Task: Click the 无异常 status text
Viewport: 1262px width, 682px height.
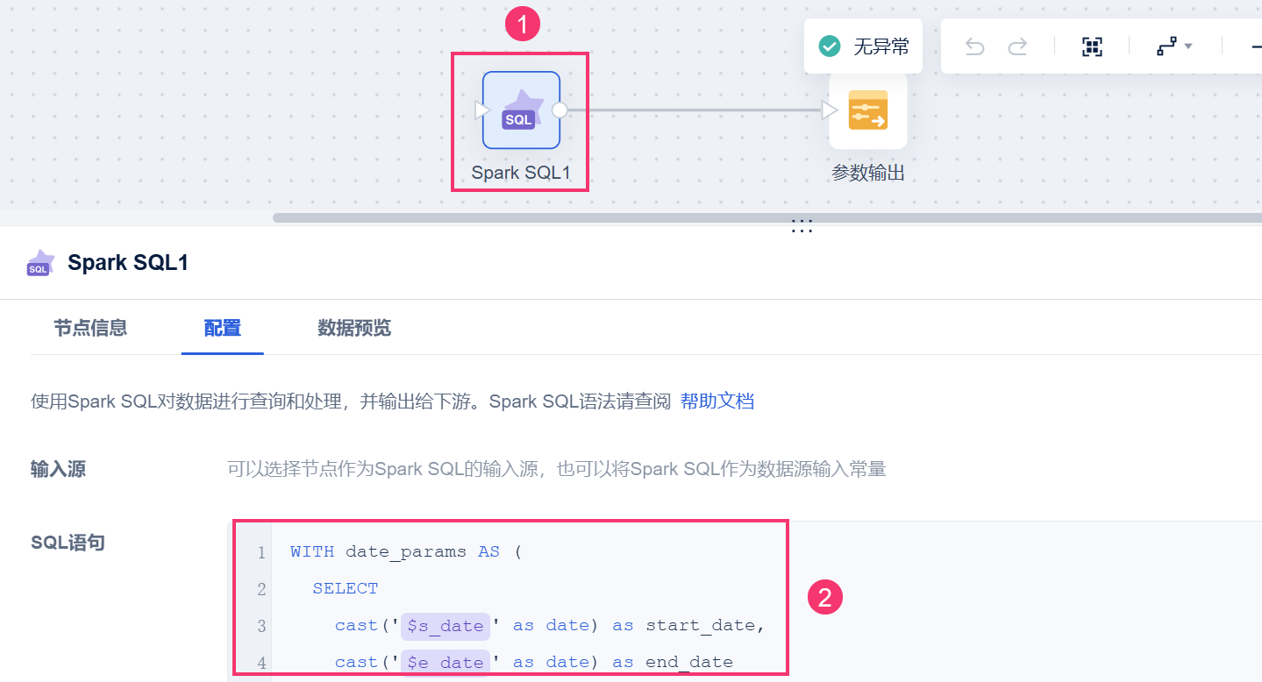Action: (x=881, y=47)
